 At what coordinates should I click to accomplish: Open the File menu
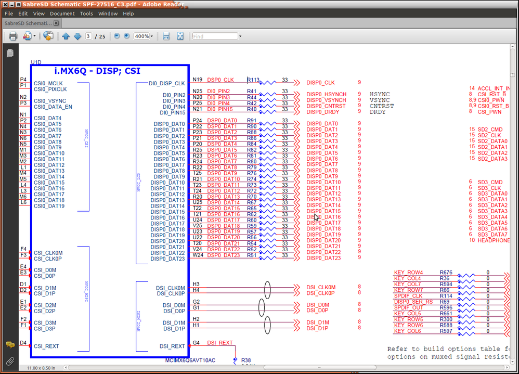9,14
